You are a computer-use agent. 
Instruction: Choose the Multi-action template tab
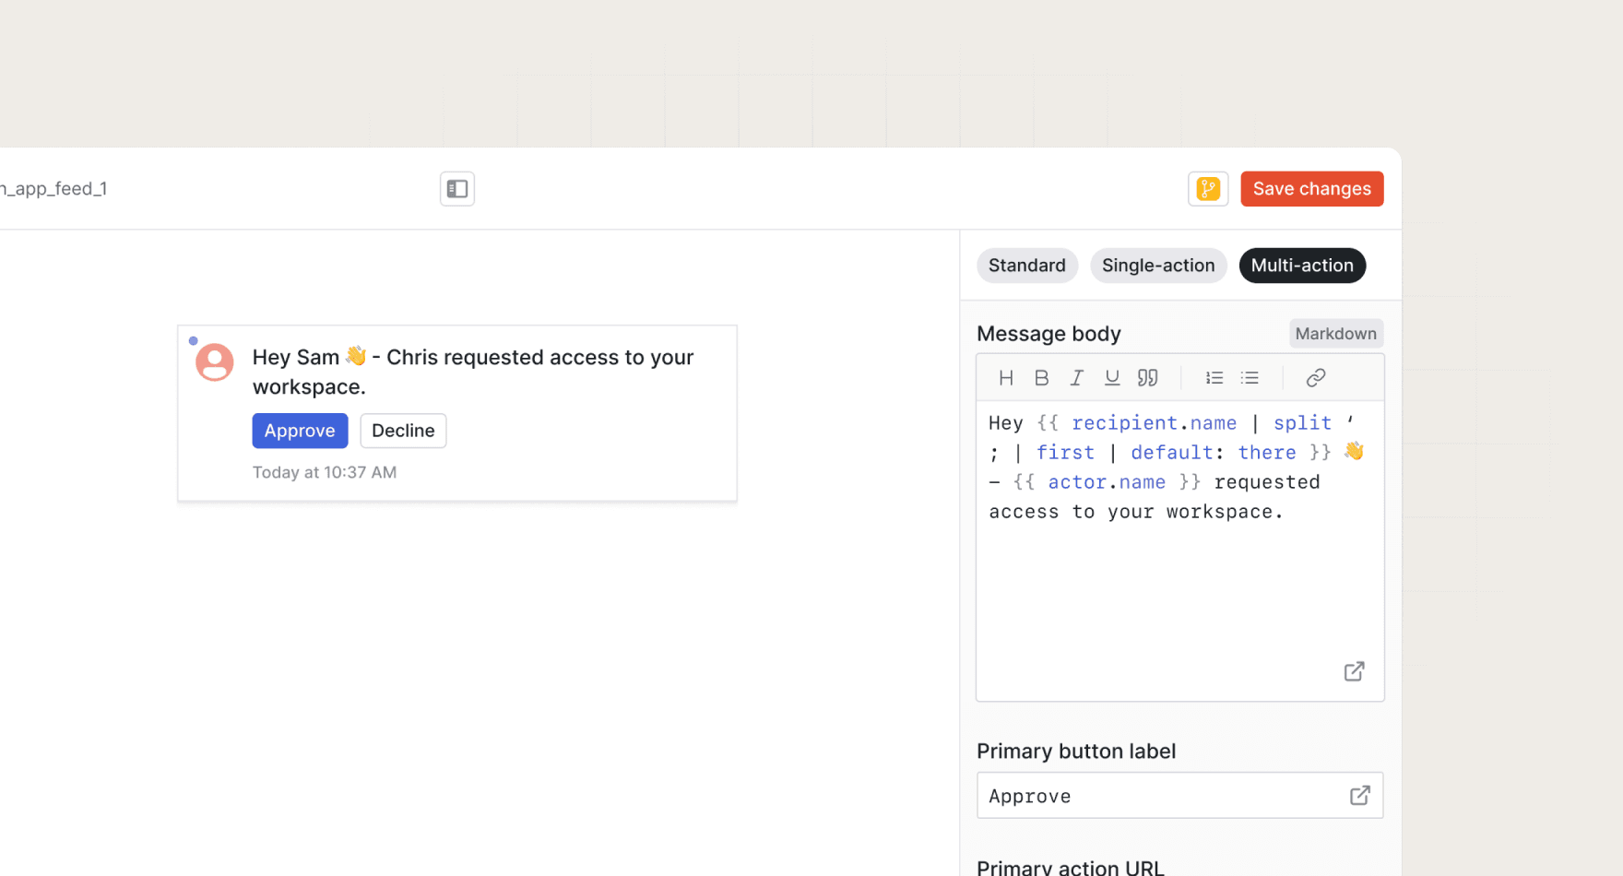[x=1302, y=266]
